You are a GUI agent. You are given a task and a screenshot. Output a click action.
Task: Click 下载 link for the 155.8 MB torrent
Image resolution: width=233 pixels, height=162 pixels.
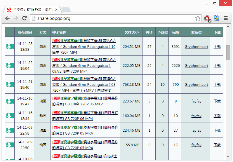click(217, 145)
